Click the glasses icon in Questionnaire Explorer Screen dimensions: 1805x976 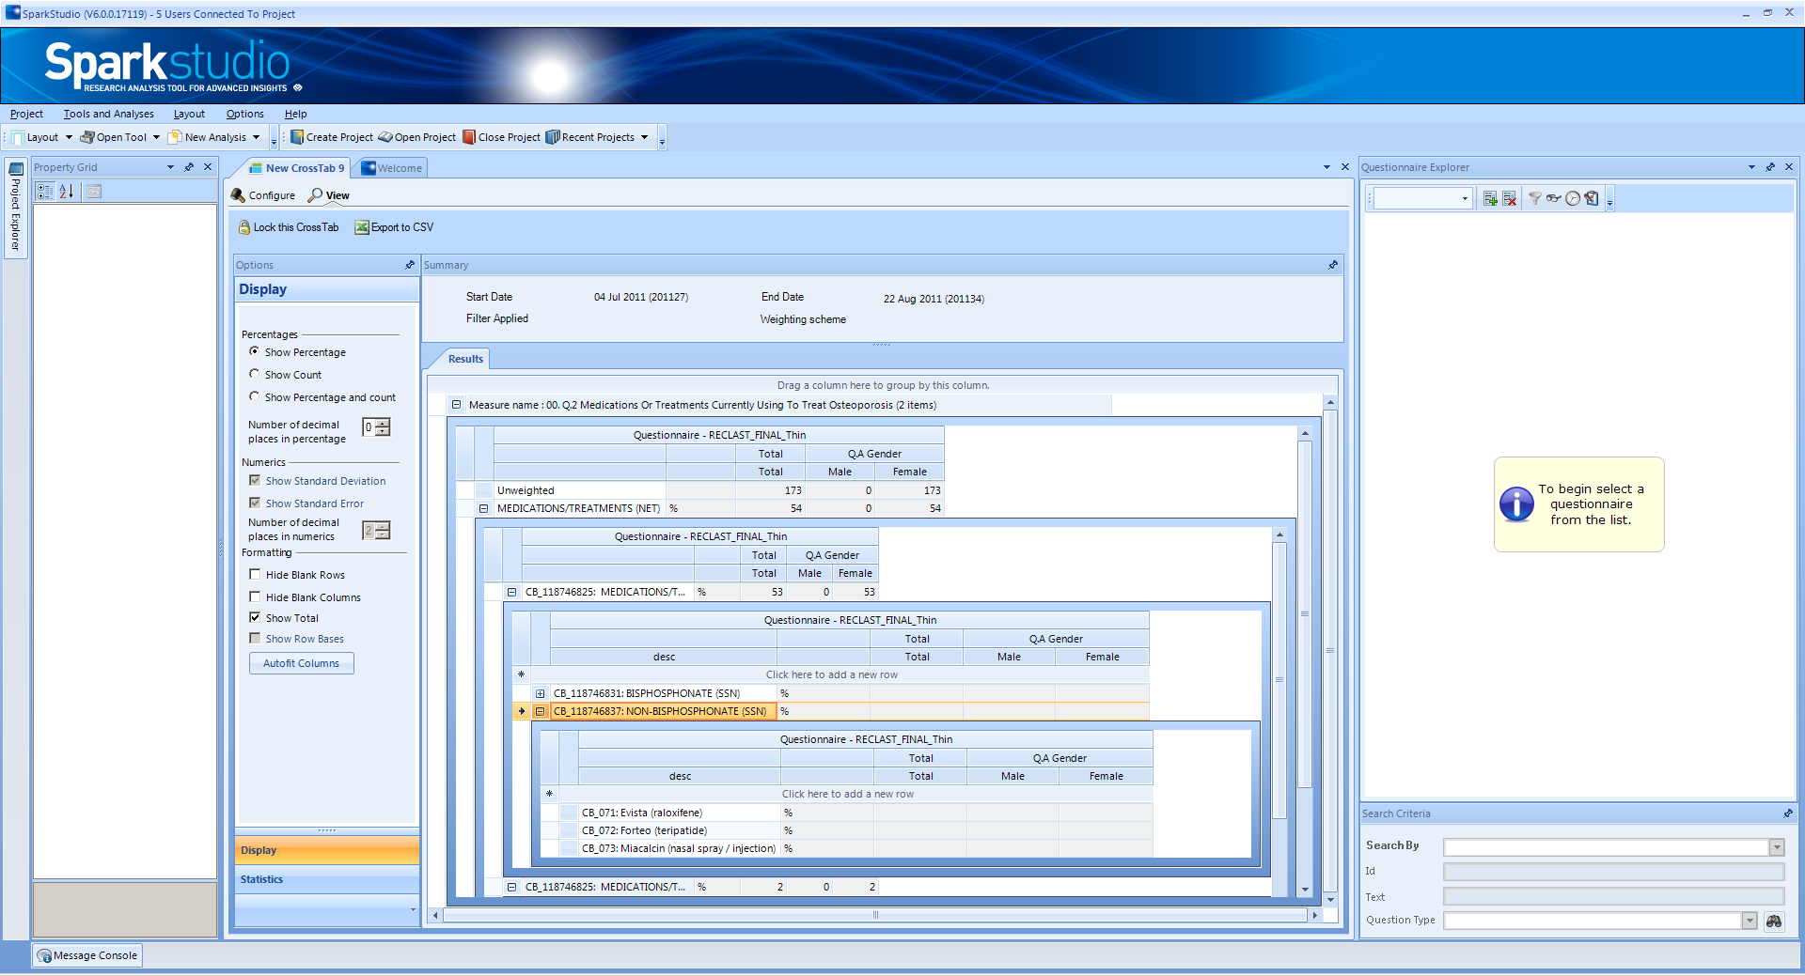tap(1553, 198)
